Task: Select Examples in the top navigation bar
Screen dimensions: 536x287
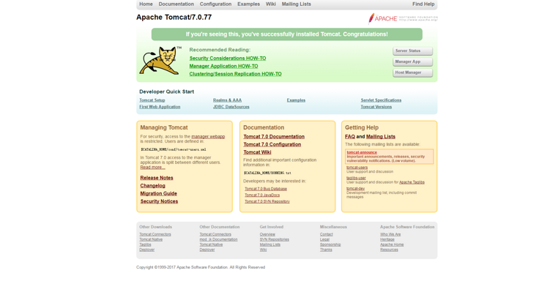Action: coord(248,4)
